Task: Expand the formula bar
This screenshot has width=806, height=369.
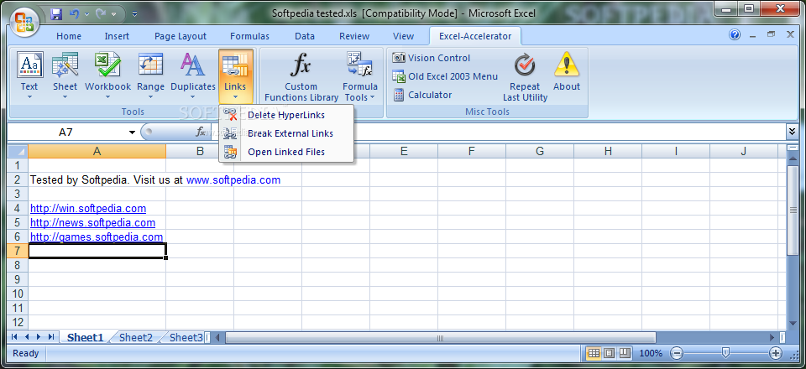Action: (792, 132)
